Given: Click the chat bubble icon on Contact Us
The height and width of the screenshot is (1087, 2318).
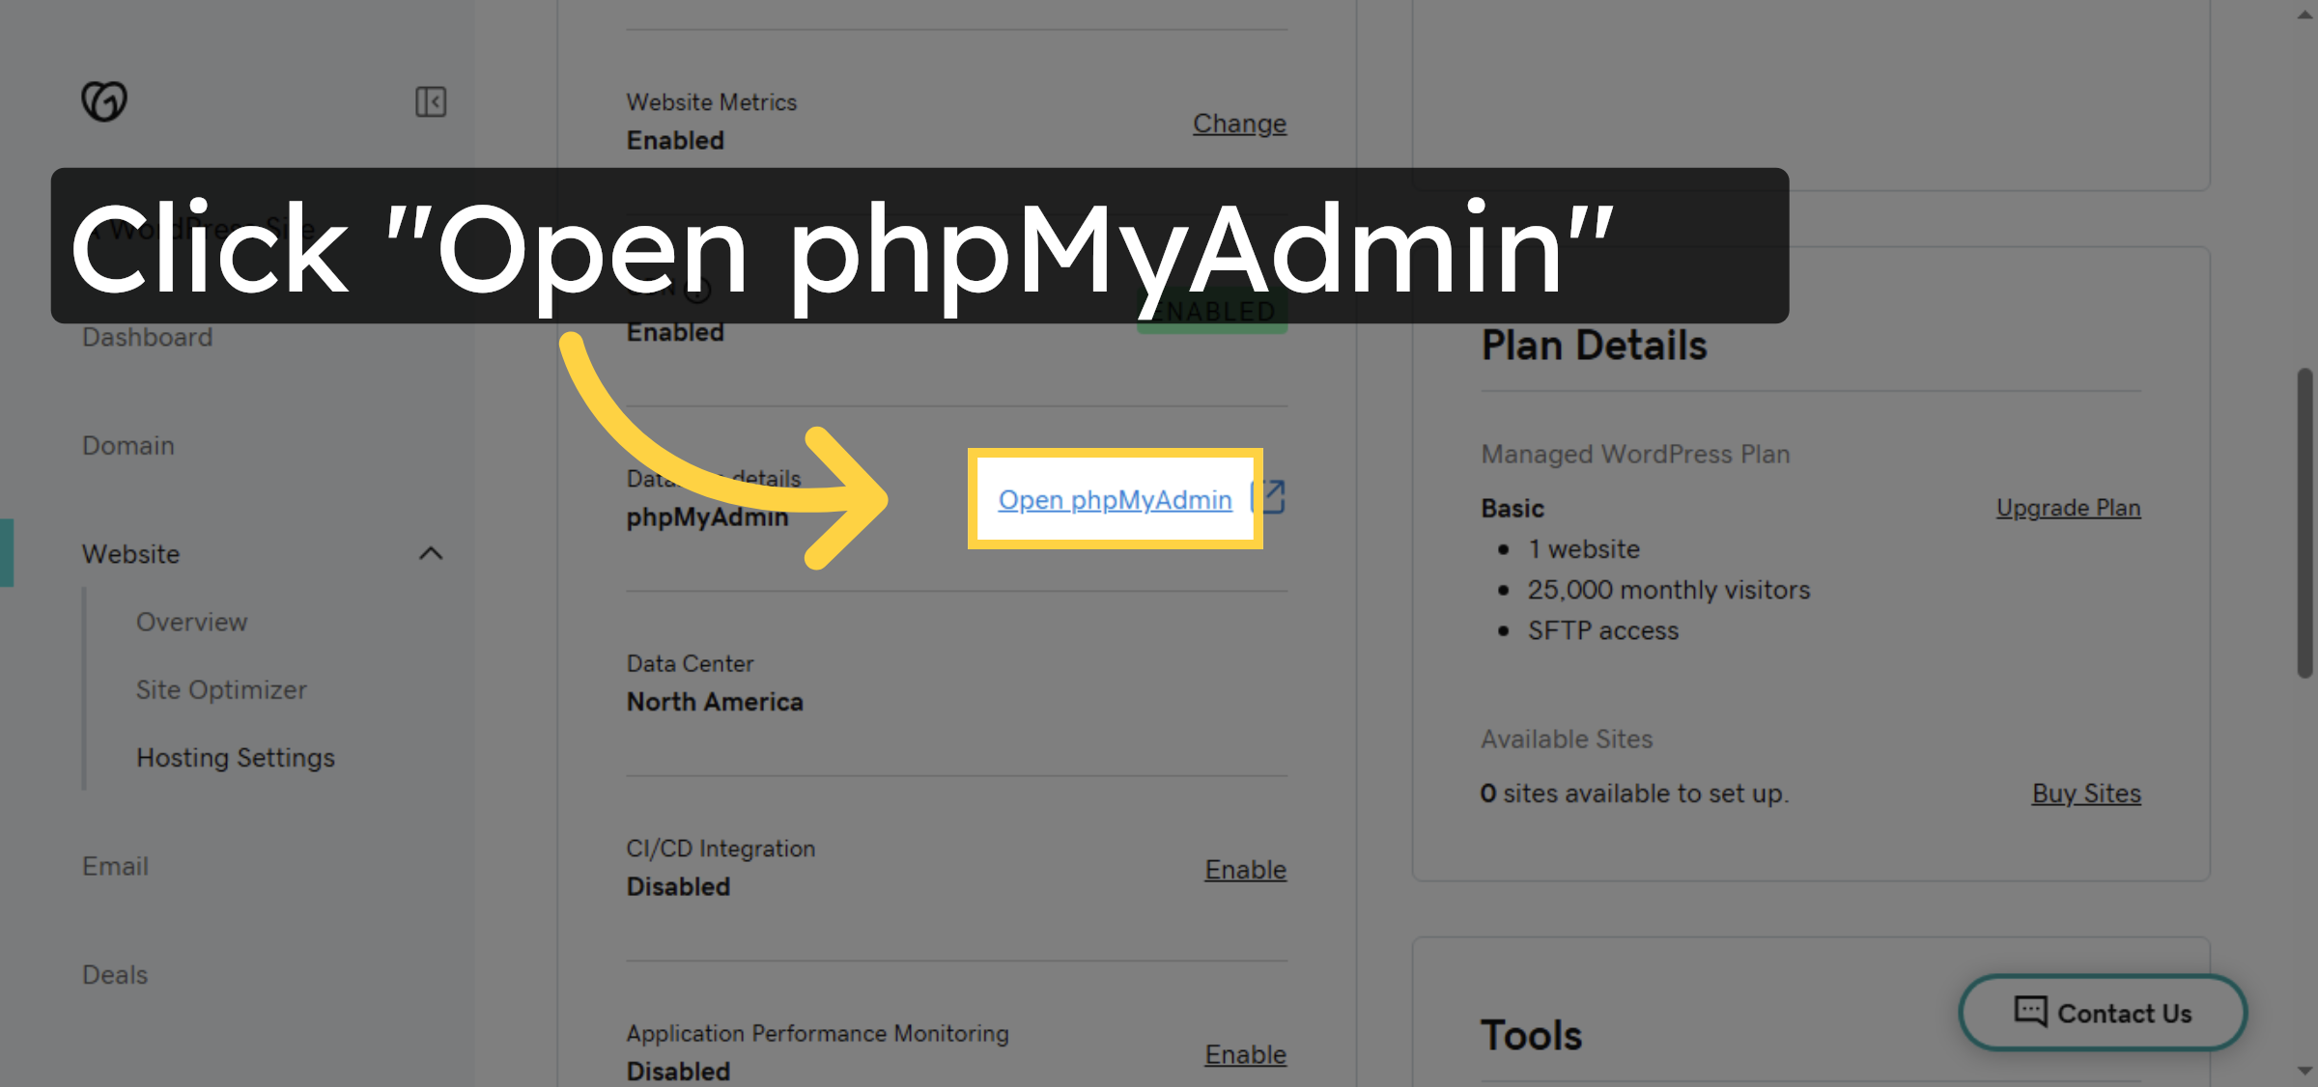Looking at the screenshot, I should 2030,1012.
